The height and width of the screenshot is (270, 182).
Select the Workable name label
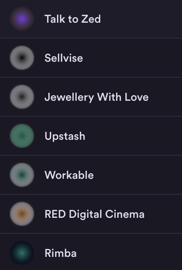pyautogui.click(x=69, y=175)
